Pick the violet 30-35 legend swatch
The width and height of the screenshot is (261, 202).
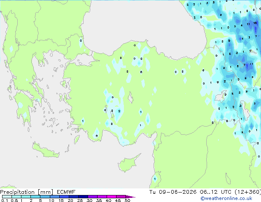93,197
